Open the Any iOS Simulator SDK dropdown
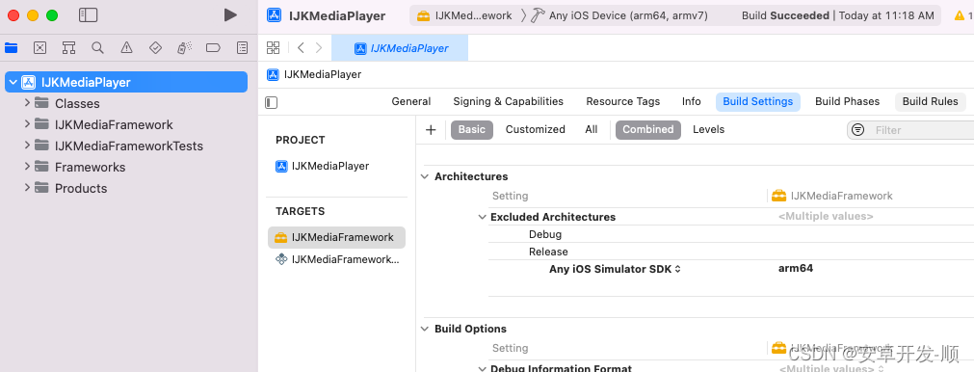This screenshot has height=372, width=974. click(x=615, y=269)
